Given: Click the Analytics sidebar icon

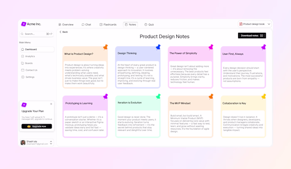Looking at the screenshot, I should [x=22, y=56].
